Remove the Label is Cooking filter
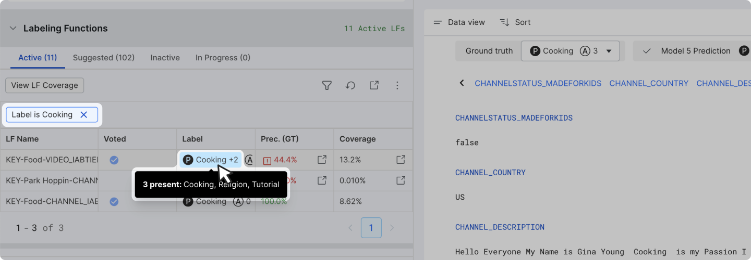Image resolution: width=751 pixels, height=260 pixels. click(83, 115)
